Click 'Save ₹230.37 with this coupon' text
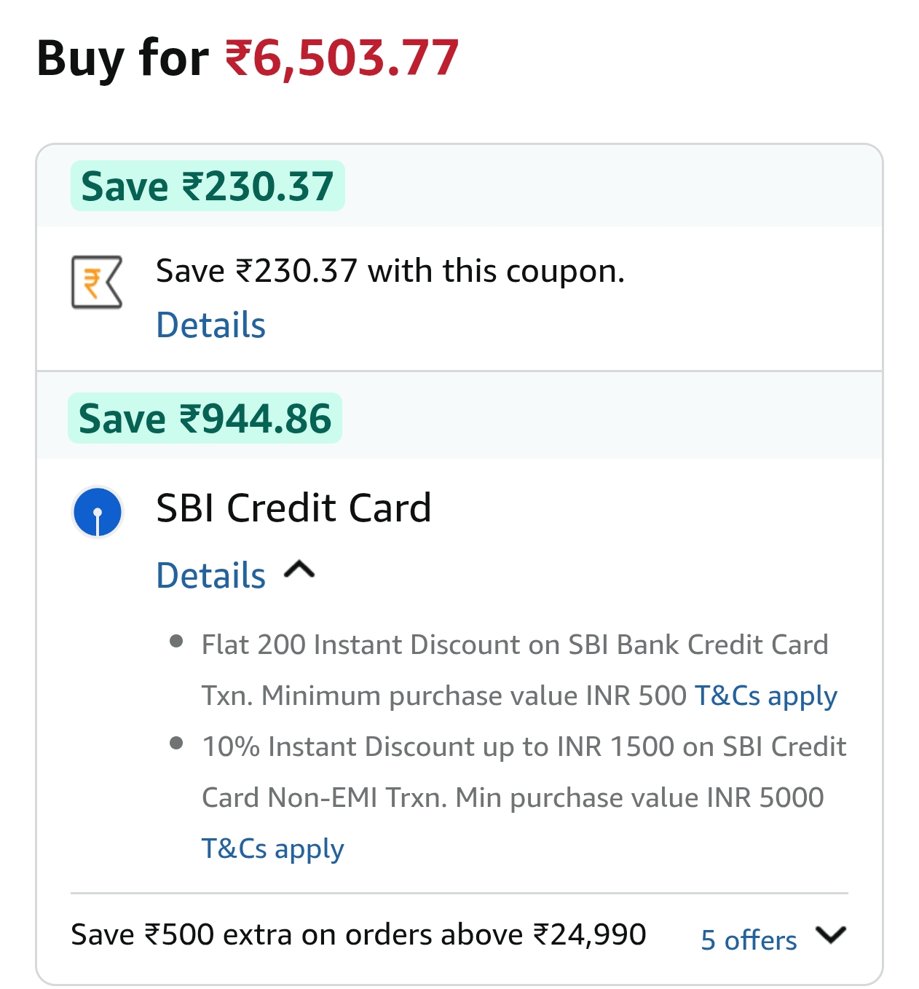919x989 pixels. (390, 271)
